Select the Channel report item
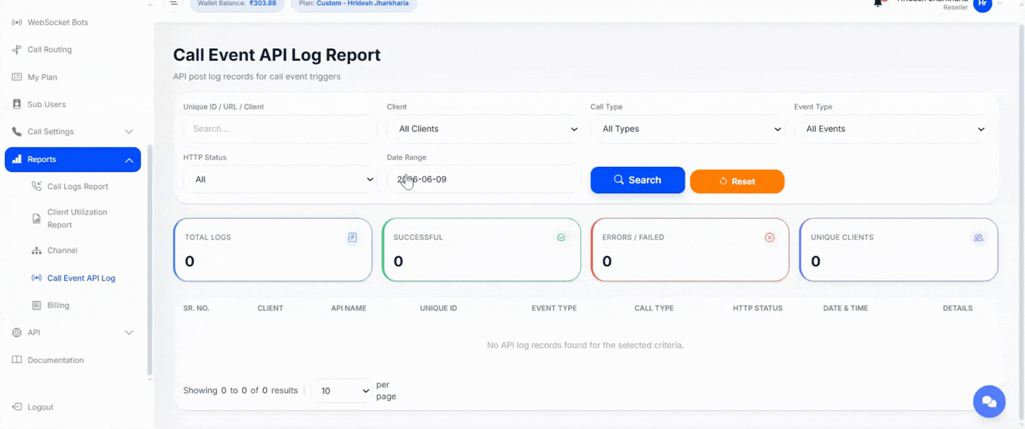The height and width of the screenshot is (429, 1025). point(63,251)
